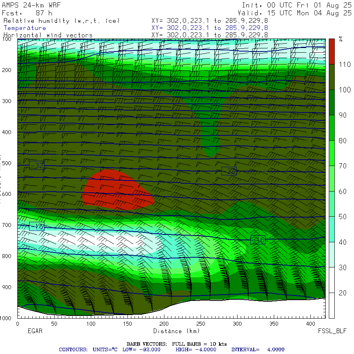
Task: Click the 350 km distance axis label
Action: tap(274, 324)
